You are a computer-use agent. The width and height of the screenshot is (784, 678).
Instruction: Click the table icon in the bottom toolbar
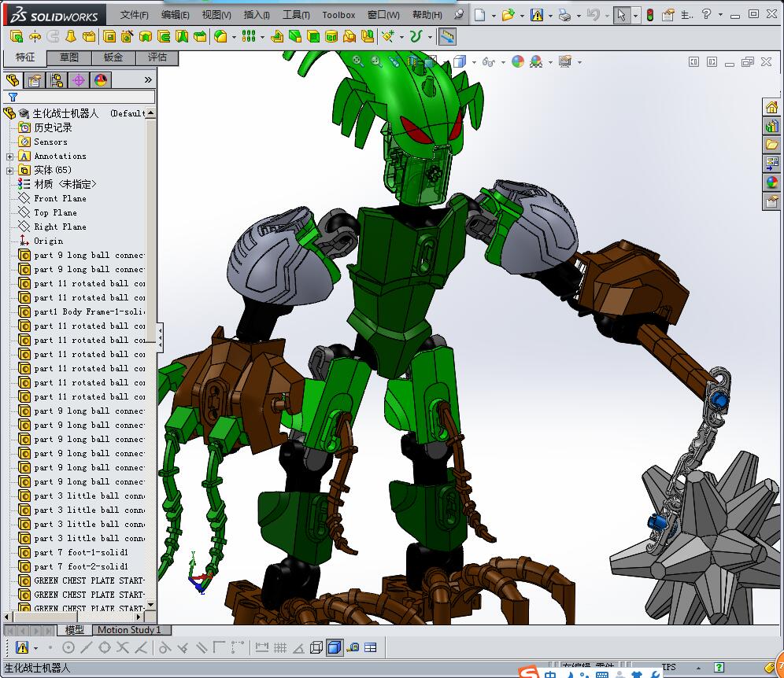(371, 647)
